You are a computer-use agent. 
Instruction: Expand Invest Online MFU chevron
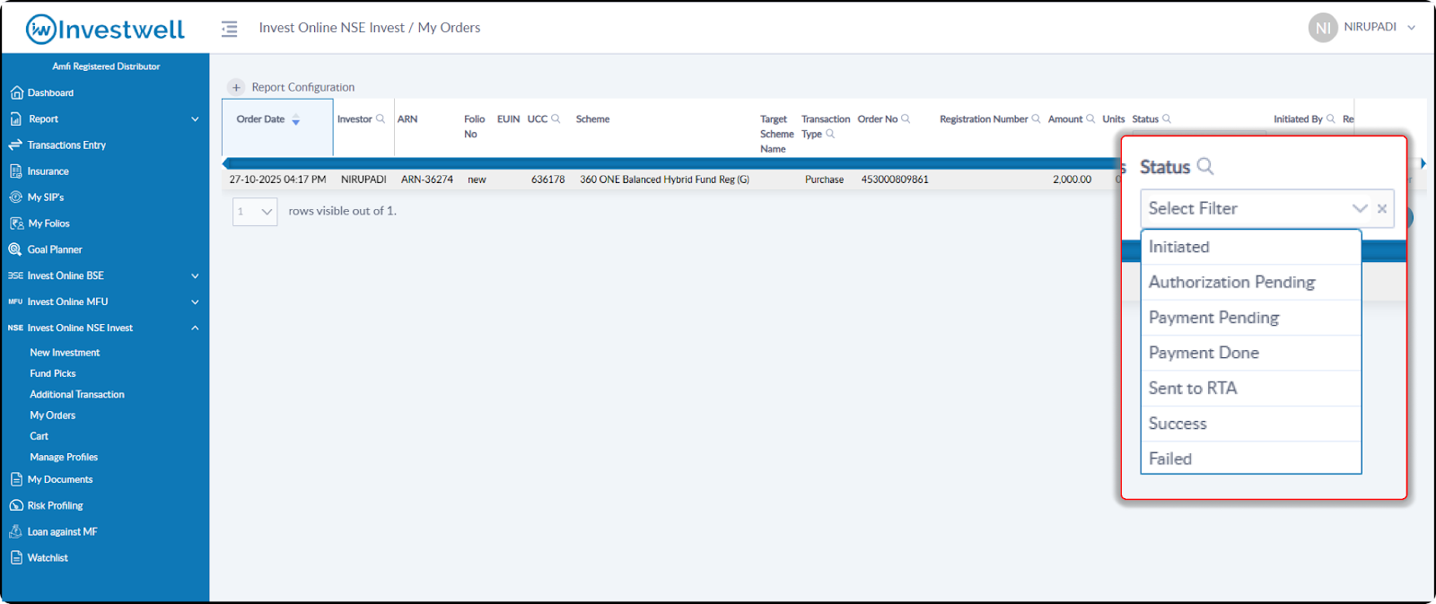tap(195, 302)
